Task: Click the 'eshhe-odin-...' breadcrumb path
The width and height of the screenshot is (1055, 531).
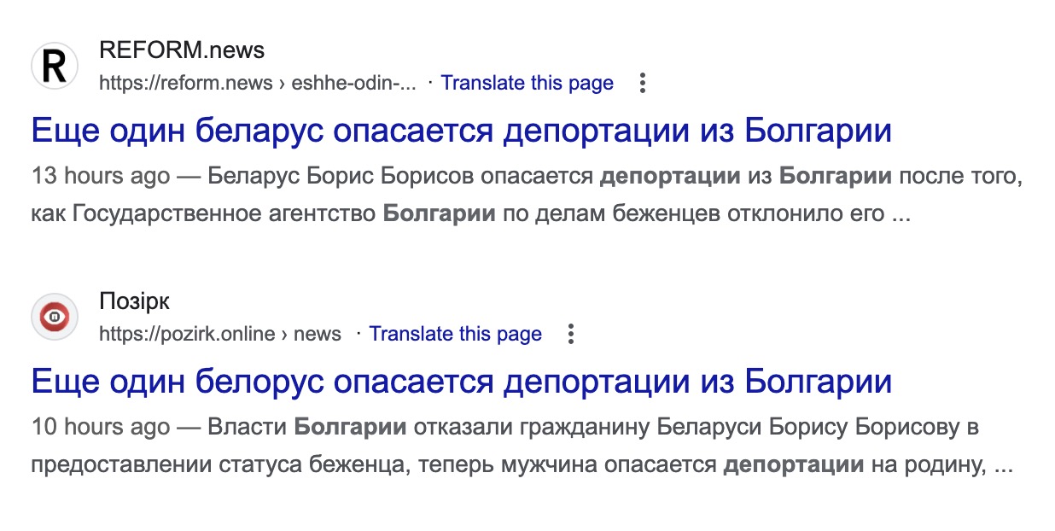Action: pos(353,83)
